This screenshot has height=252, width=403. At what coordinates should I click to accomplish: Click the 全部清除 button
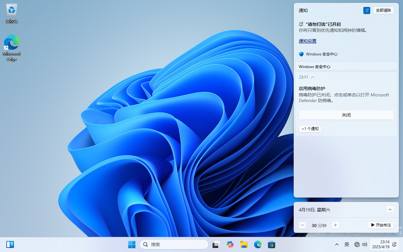(x=383, y=10)
